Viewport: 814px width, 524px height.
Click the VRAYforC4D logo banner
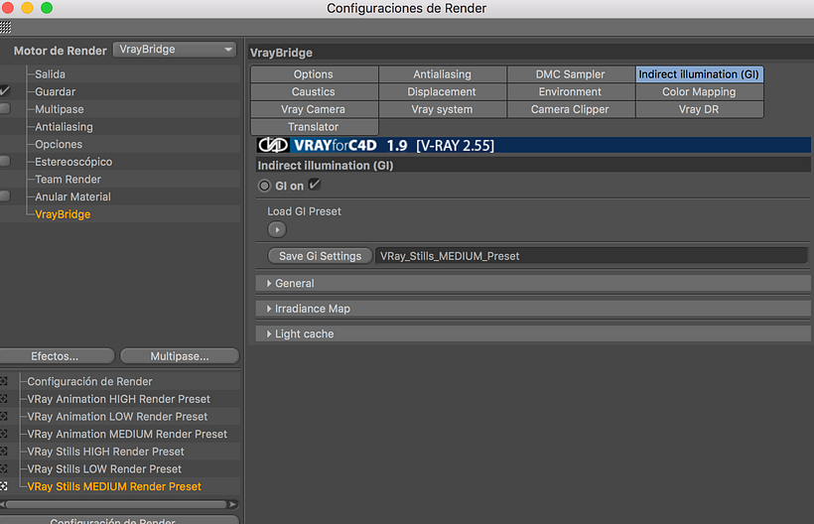click(x=533, y=145)
